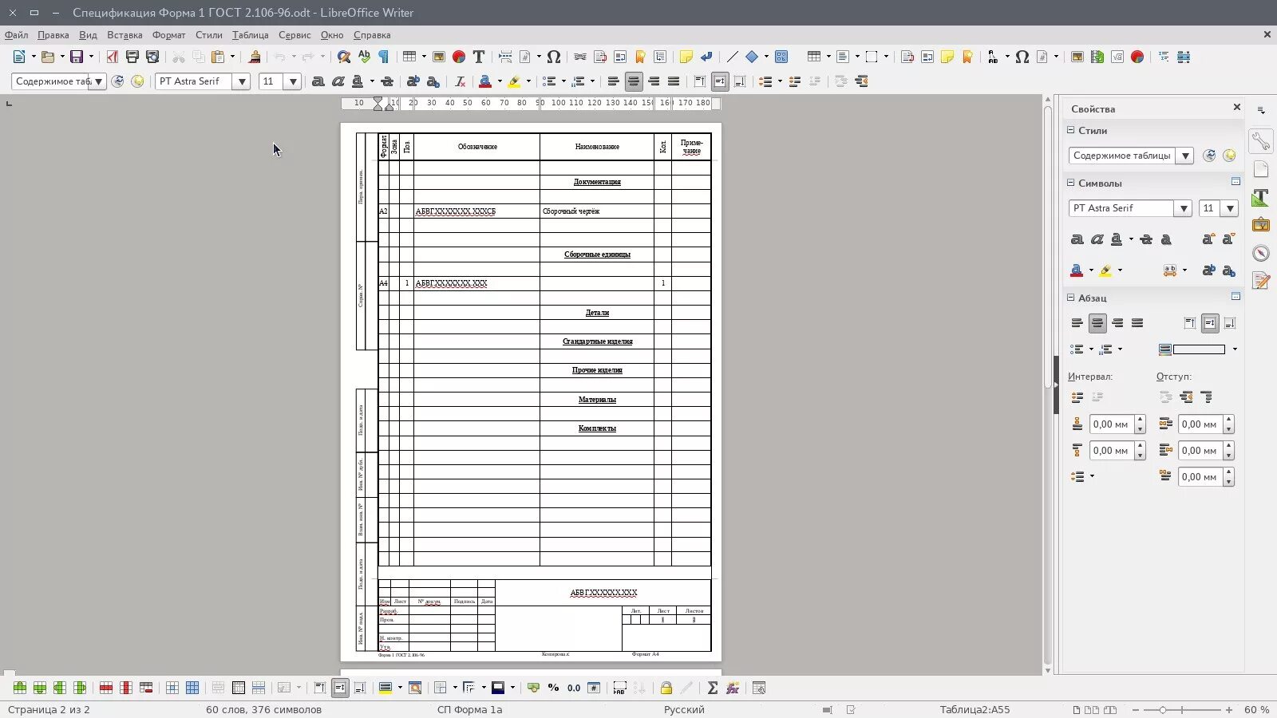The image size is (1277, 718).
Task: Click Insert Rows Below in table toolbar
Action: [x=39, y=688]
